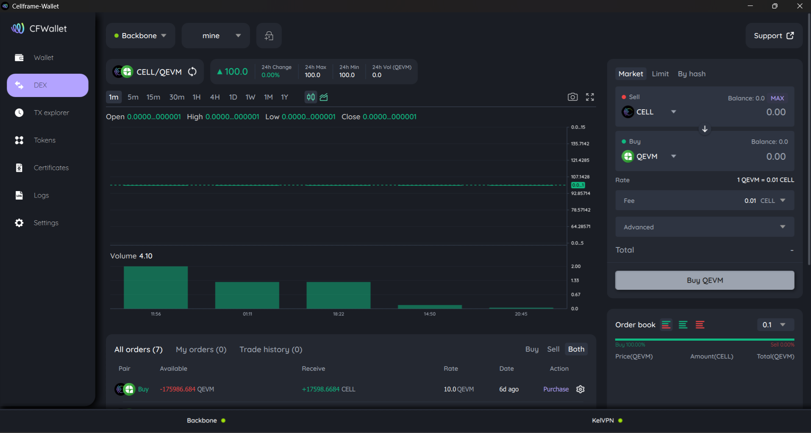The height and width of the screenshot is (433, 811).
Task: Click the Backbone status in bottom bar
Action: point(206,421)
